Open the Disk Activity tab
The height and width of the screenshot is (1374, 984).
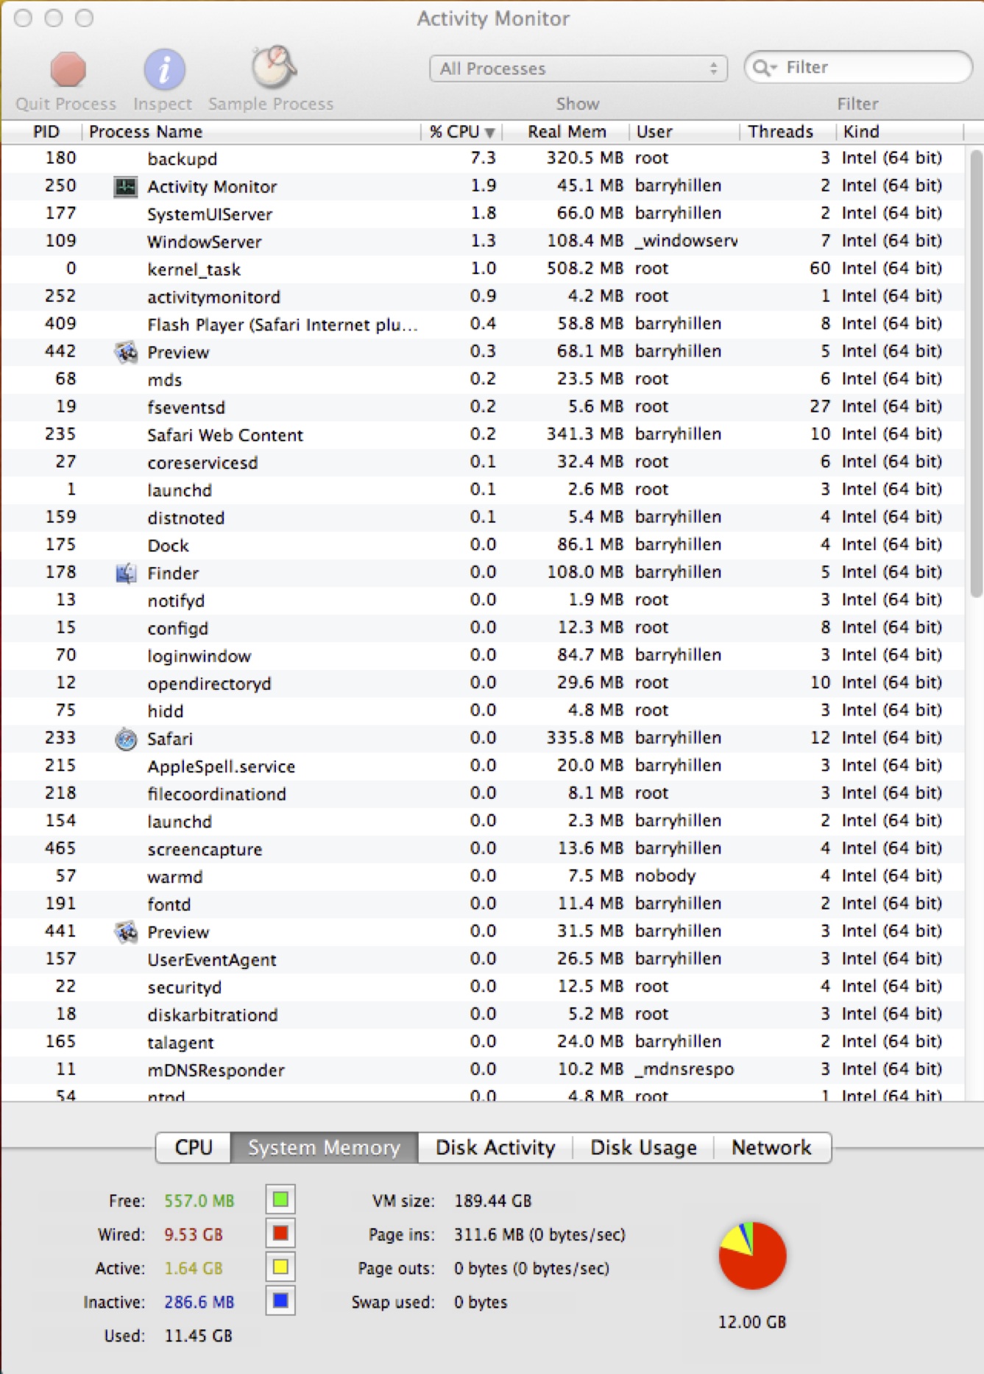[495, 1147]
